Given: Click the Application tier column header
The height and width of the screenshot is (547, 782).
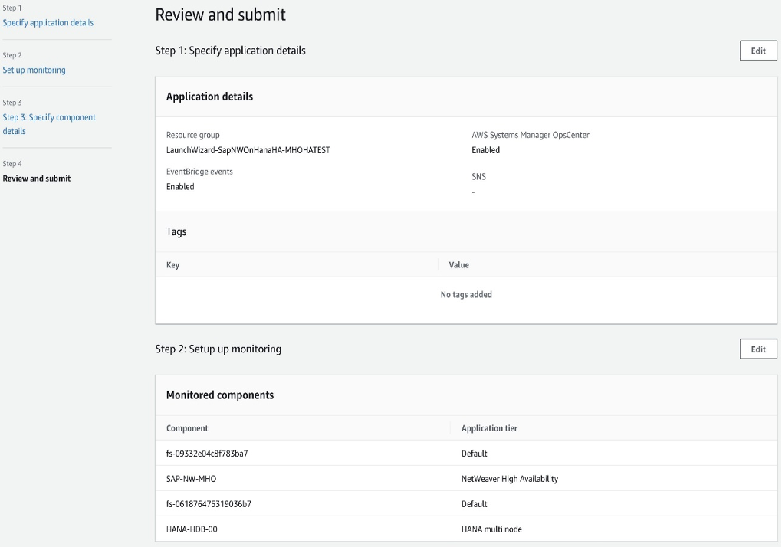Looking at the screenshot, I should point(489,428).
